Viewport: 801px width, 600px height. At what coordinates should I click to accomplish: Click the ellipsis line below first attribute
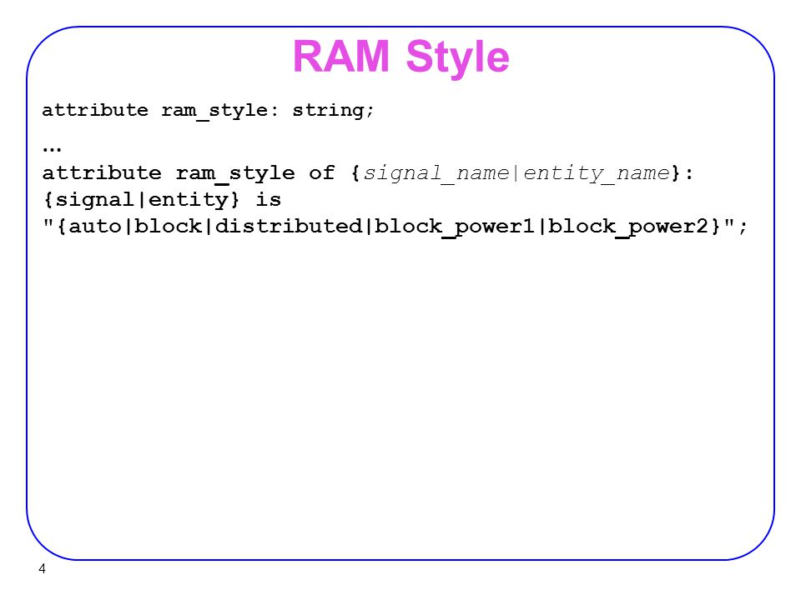[x=52, y=149]
